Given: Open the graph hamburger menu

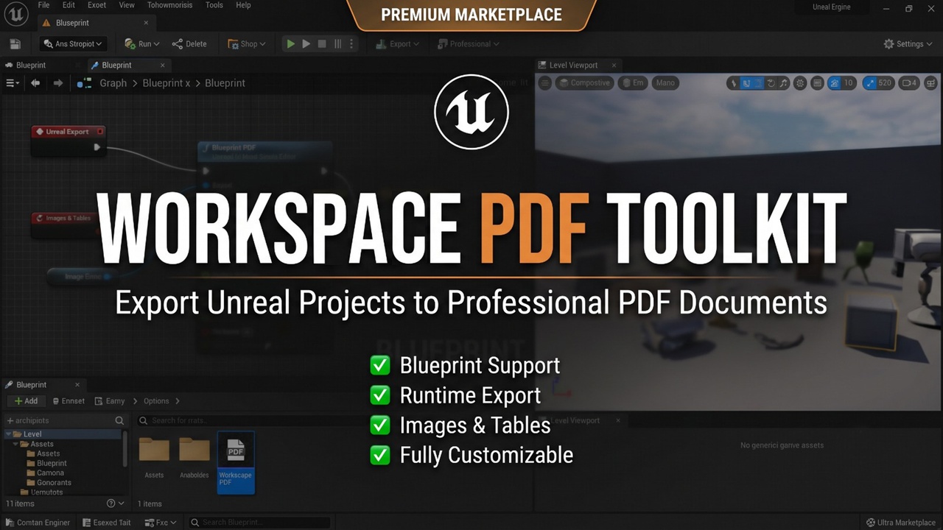Looking at the screenshot, I should pos(13,83).
